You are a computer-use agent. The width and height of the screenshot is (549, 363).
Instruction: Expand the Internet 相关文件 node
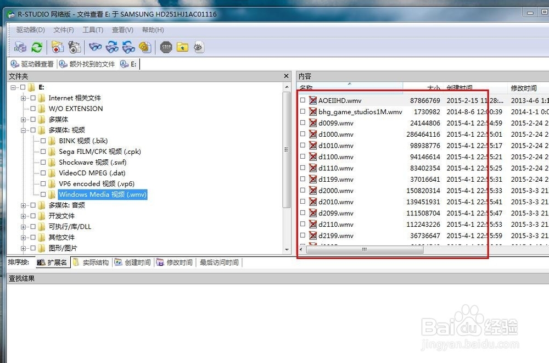coord(23,98)
